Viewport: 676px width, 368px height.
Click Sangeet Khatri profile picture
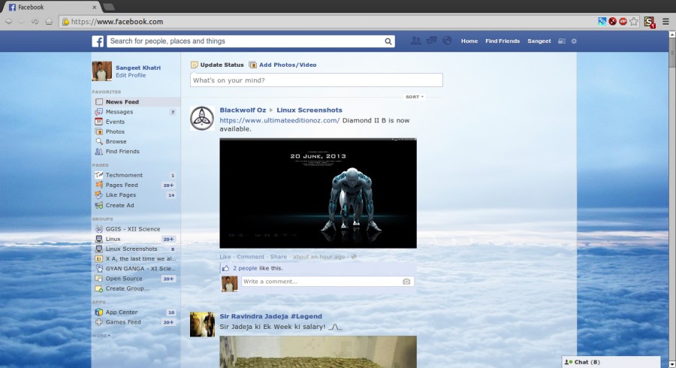coord(101,71)
